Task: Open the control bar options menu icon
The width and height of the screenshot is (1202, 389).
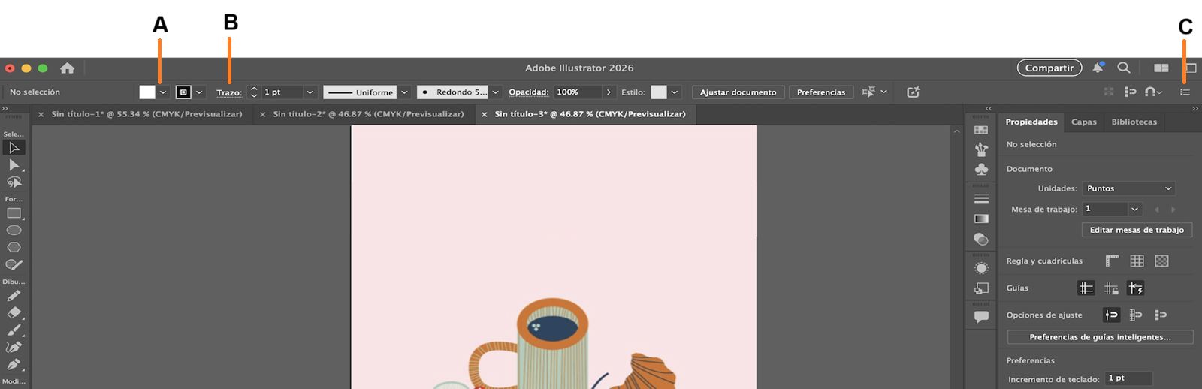Action: click(1185, 92)
